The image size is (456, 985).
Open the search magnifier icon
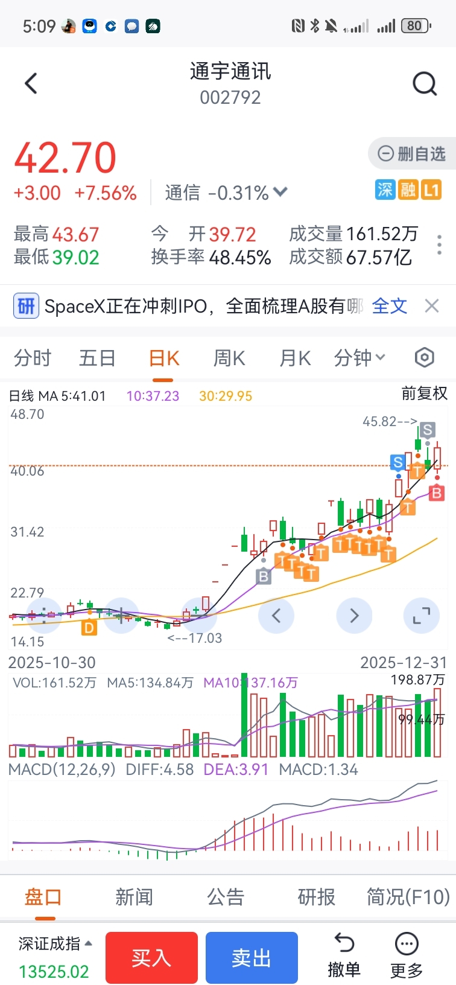point(424,83)
